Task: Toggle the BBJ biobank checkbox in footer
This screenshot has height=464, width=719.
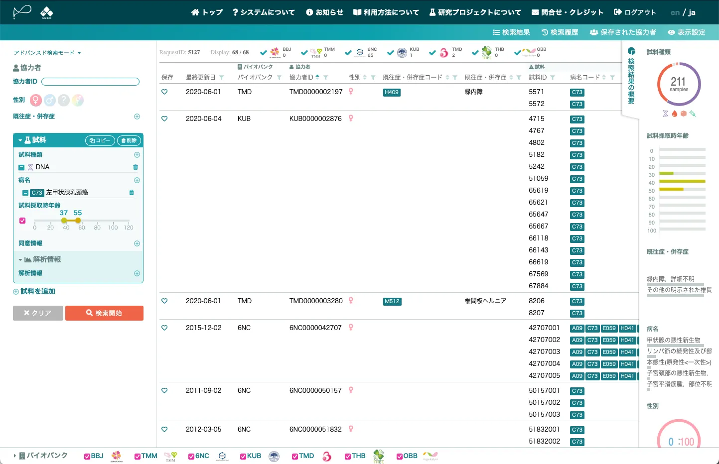Action: coord(87,456)
